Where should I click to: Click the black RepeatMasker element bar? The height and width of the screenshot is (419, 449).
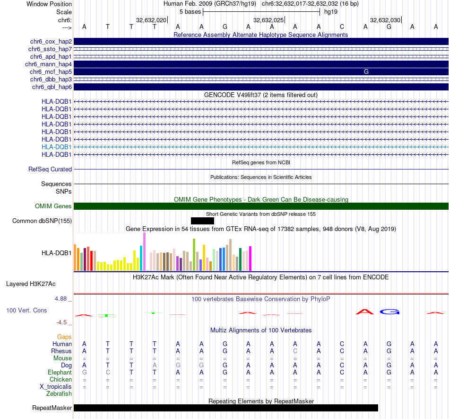(226, 408)
